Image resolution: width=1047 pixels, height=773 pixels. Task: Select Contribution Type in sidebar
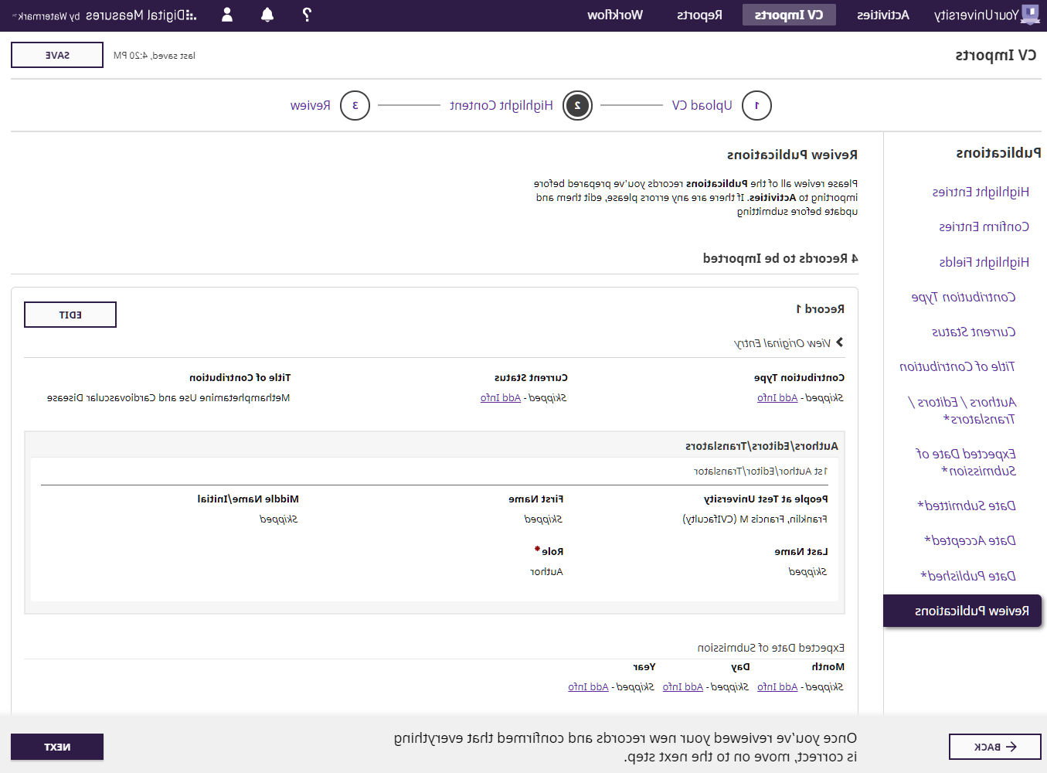964,297
